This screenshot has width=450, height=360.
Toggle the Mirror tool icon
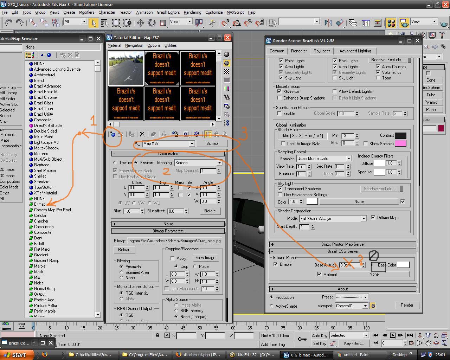click(328, 23)
